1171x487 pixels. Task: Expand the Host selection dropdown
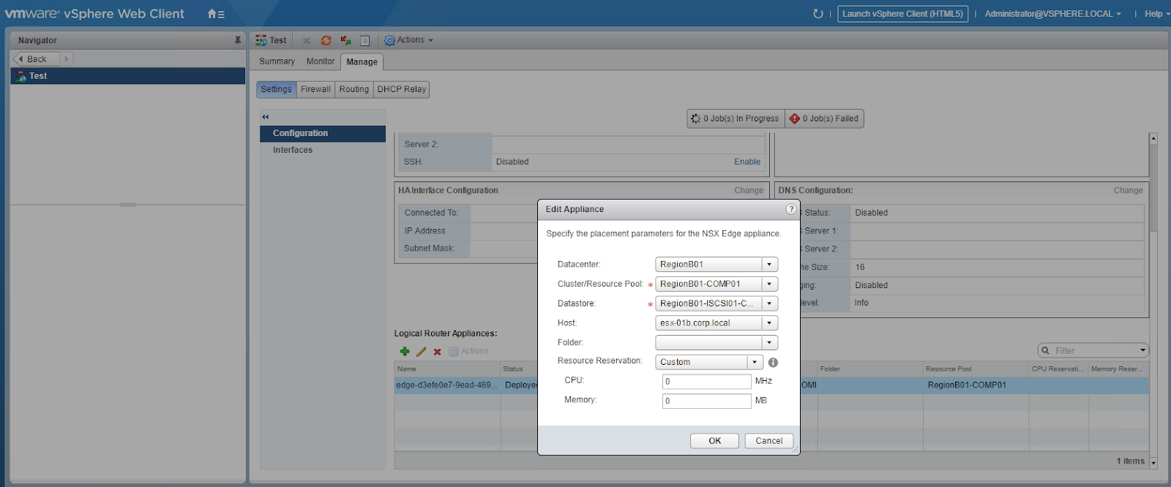point(768,323)
